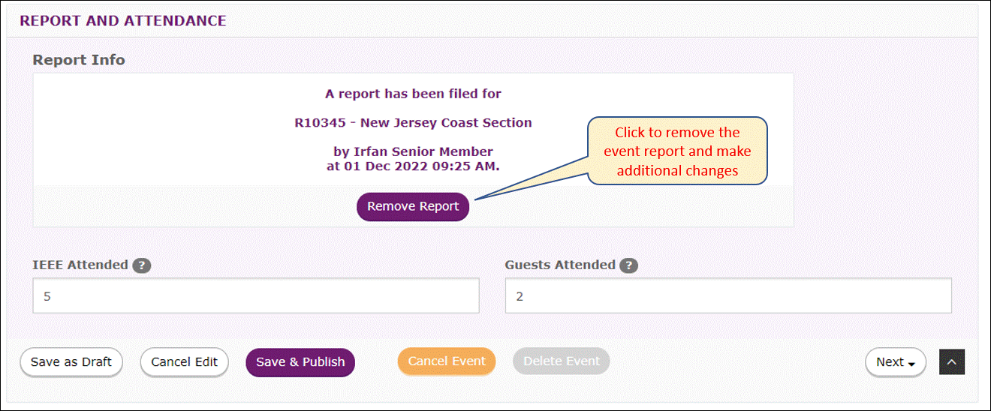Image resolution: width=991 pixels, height=411 pixels.
Task: Click the Report Info heading
Action: tap(79, 60)
